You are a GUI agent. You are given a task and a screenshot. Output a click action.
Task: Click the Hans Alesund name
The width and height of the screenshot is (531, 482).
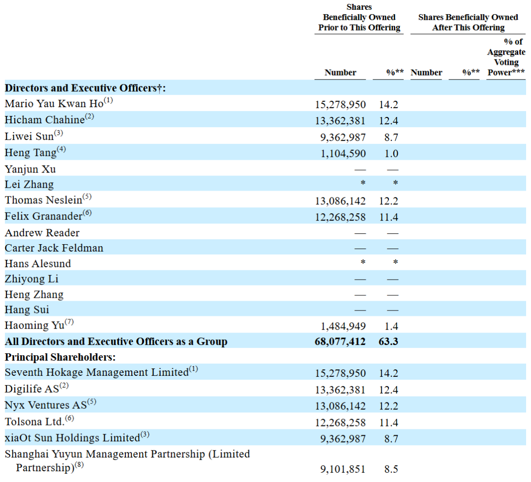click(x=38, y=264)
